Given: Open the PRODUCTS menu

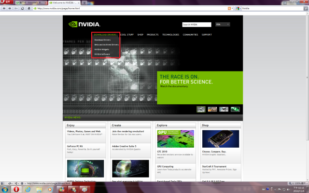Looking at the screenshot, I should tap(153, 35).
